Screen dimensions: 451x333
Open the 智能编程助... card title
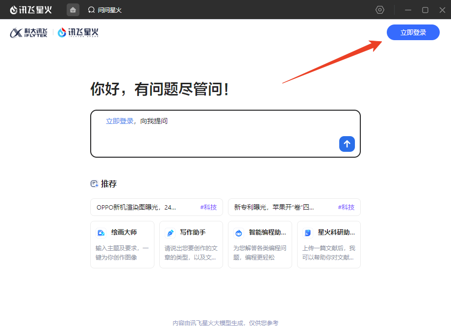point(268,232)
